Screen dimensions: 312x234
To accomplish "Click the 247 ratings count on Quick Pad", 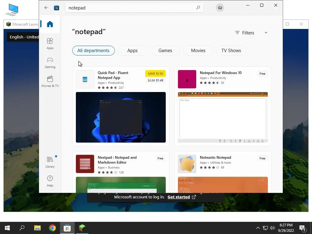I will click(x=121, y=87).
